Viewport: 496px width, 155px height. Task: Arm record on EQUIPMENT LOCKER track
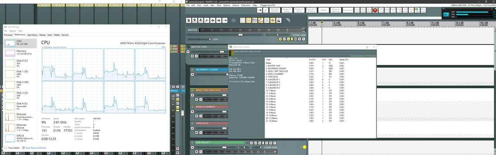point(192,74)
